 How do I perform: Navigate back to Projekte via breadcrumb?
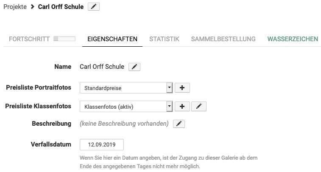(15, 7)
